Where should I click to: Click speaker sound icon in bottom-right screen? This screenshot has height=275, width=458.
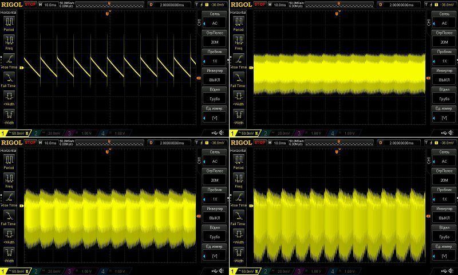(452, 270)
